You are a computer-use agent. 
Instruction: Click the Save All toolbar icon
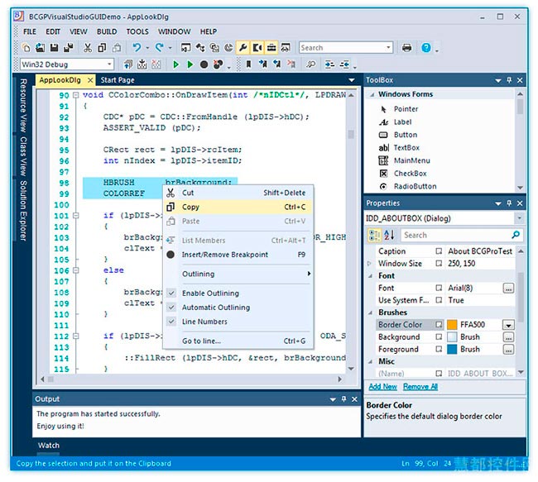68,47
